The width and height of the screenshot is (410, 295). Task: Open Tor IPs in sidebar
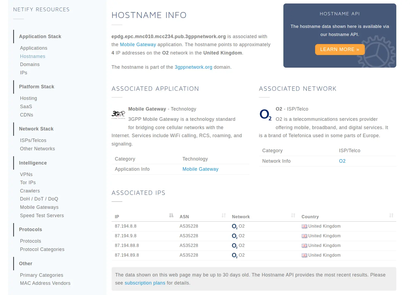point(28,183)
